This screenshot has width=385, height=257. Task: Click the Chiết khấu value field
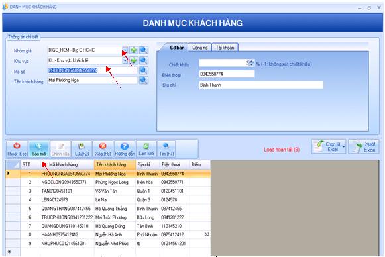point(224,63)
